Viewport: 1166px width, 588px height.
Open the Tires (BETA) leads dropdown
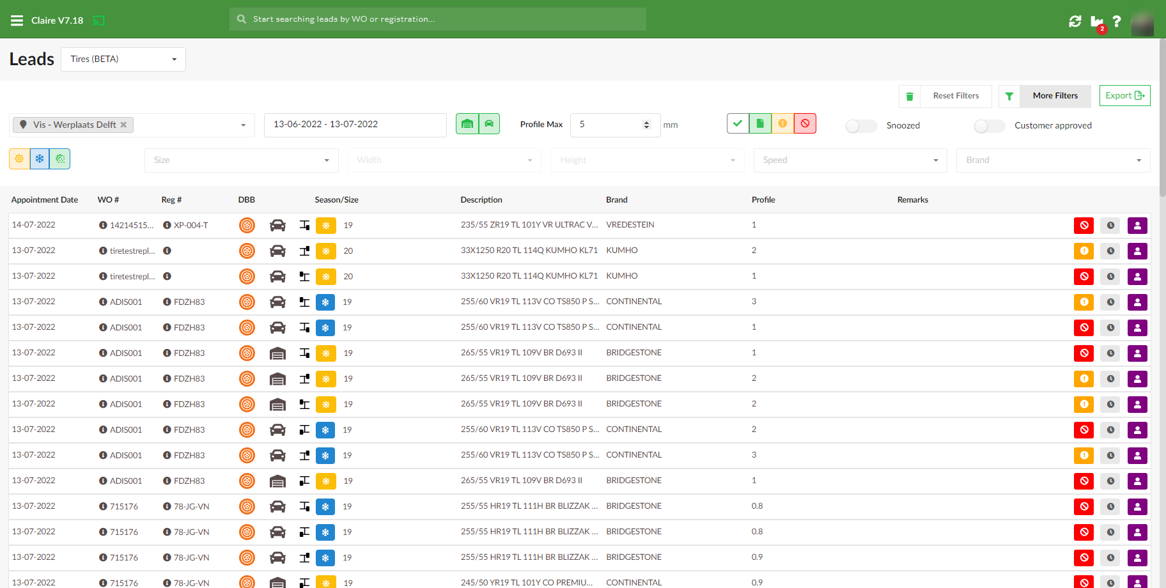coord(123,59)
